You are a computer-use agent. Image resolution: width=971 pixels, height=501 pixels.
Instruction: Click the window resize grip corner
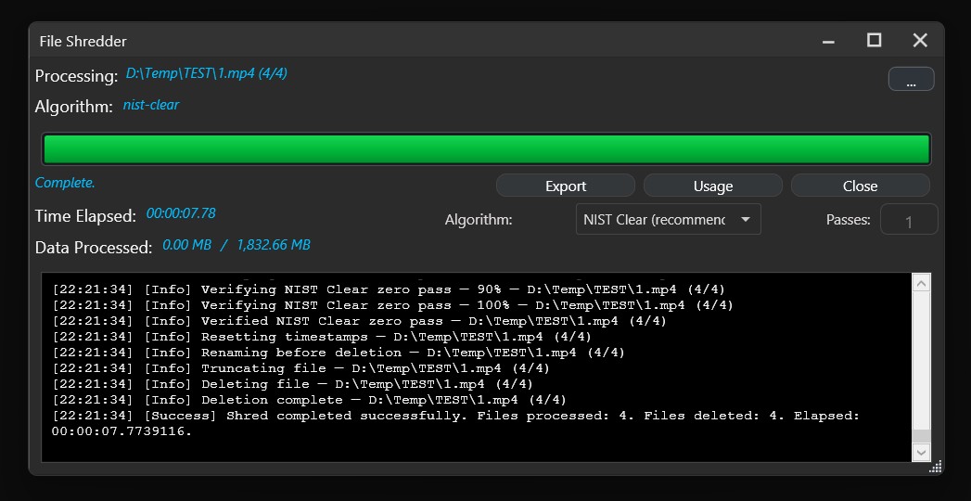[936, 467]
